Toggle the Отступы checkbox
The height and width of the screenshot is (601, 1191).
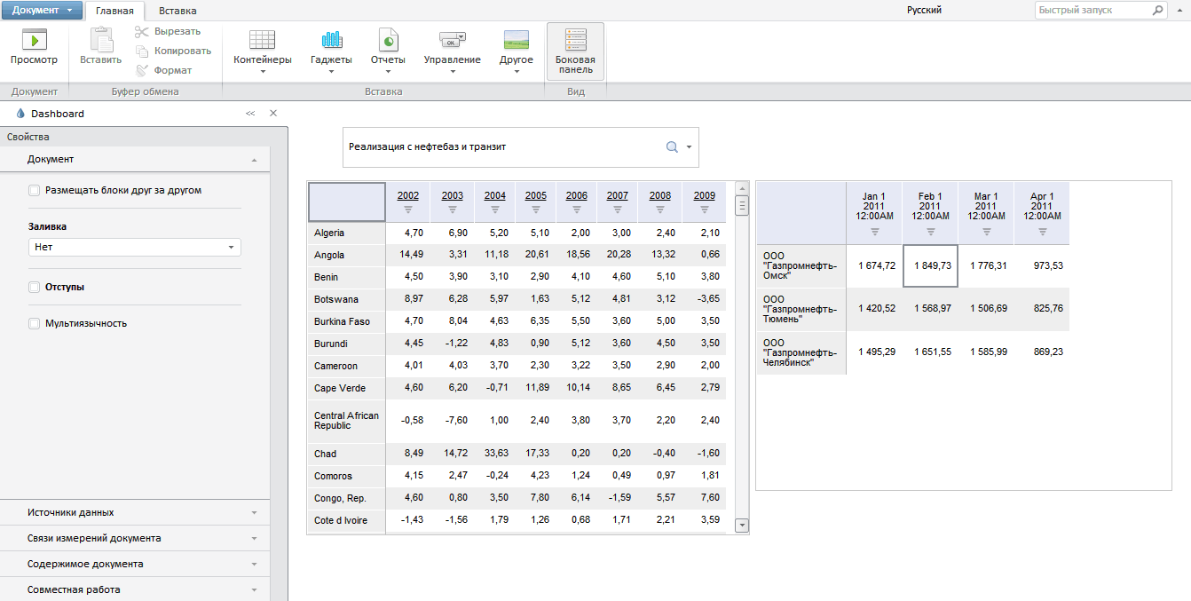(35, 287)
